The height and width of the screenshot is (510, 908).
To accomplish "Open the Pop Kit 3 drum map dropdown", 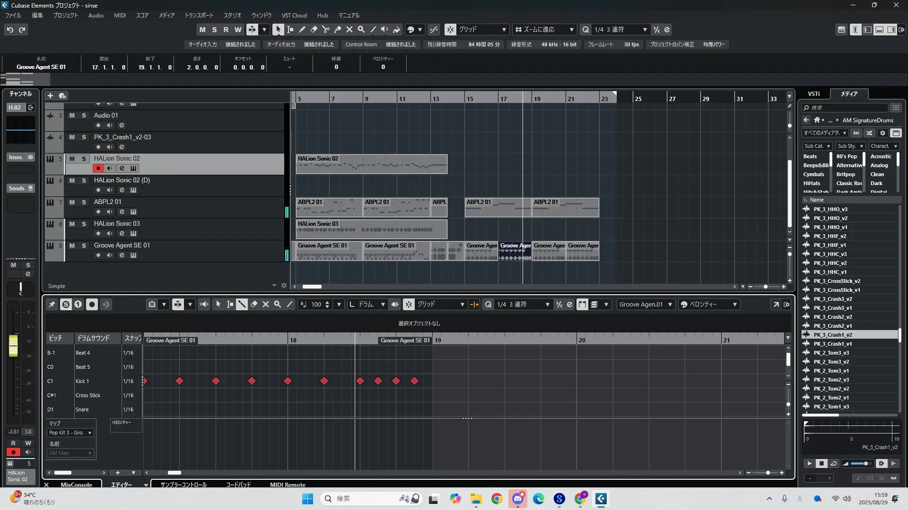I will pos(70,433).
